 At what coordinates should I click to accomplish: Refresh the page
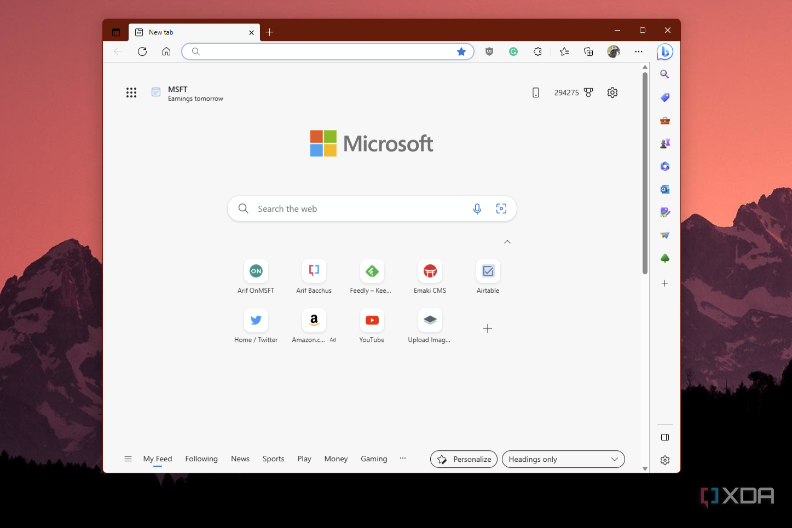142,51
